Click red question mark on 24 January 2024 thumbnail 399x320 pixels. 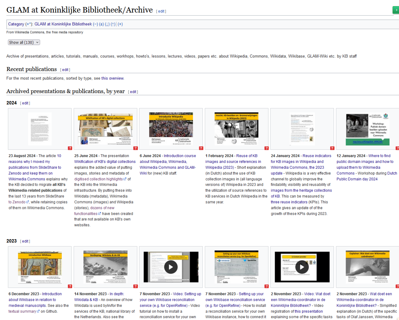click(x=332, y=148)
